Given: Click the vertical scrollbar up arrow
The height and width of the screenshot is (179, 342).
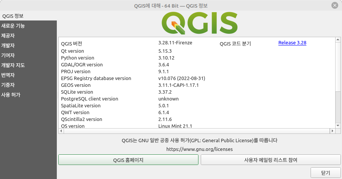Looking at the screenshot, I should (338, 39).
